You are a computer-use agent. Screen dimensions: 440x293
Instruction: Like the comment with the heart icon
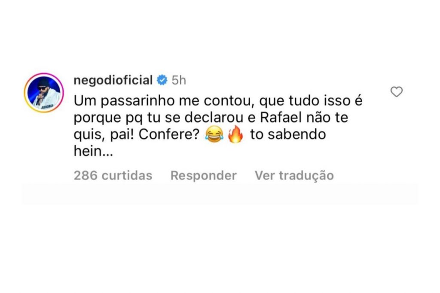396,92
